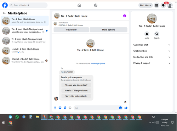Viewport: 177px width, 131px height.
Task: Expand the Chat members section
Action: click(152, 51)
